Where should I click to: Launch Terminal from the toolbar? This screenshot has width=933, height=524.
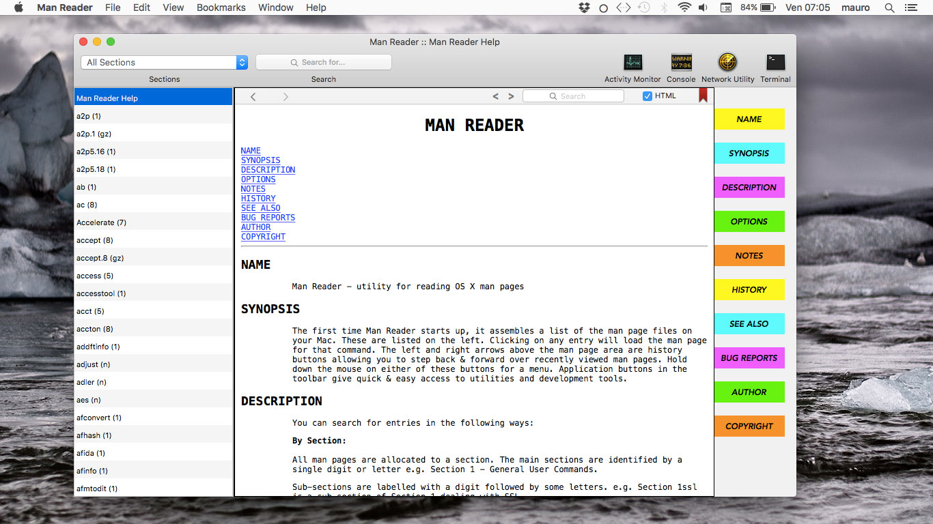click(x=775, y=62)
